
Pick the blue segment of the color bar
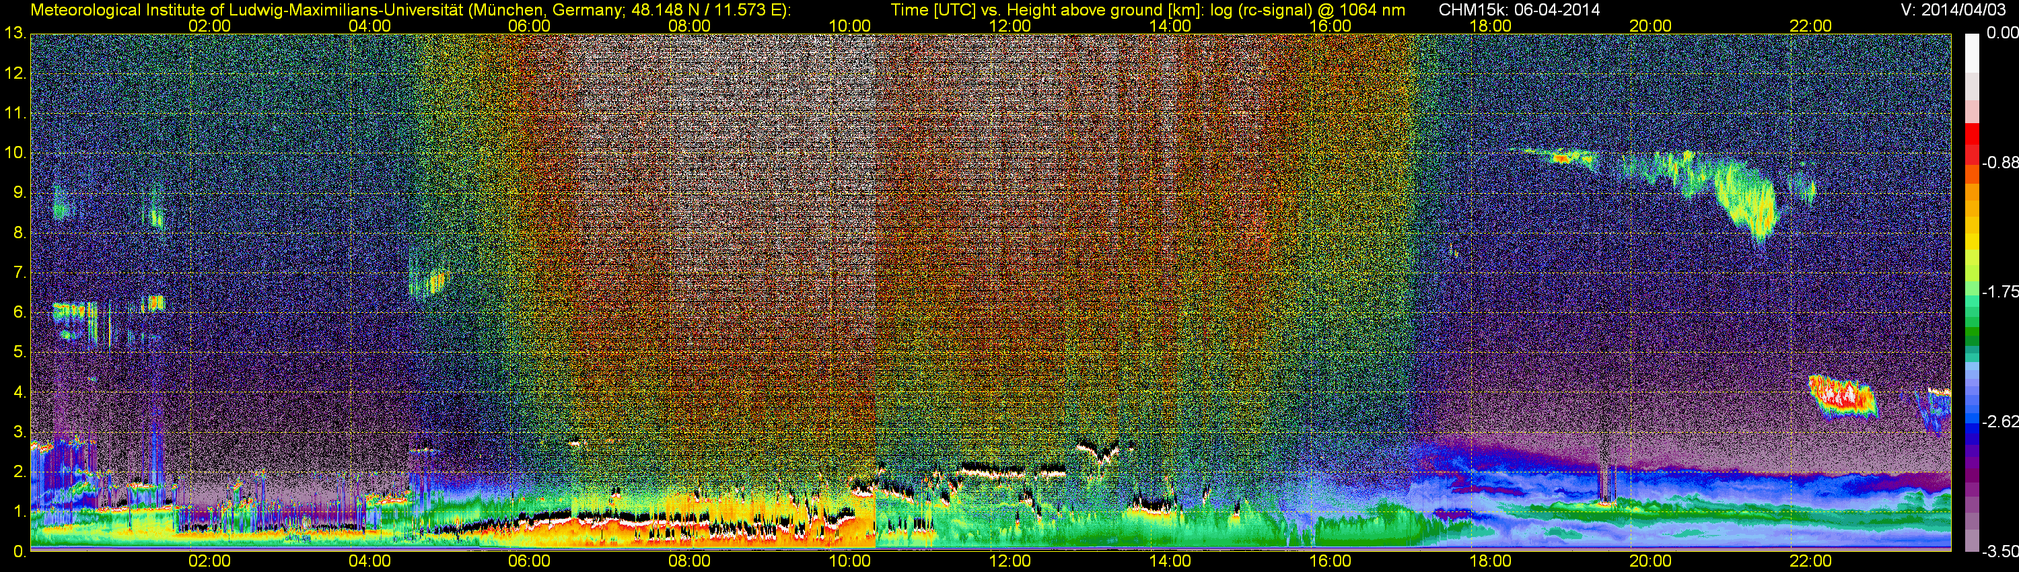point(1972,429)
